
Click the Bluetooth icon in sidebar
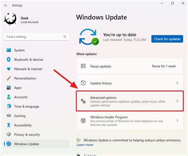tap(9, 59)
